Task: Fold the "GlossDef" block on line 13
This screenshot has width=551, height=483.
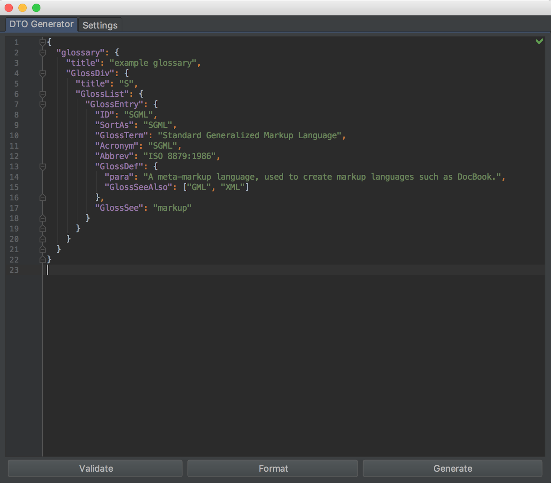Action: pyautogui.click(x=43, y=167)
